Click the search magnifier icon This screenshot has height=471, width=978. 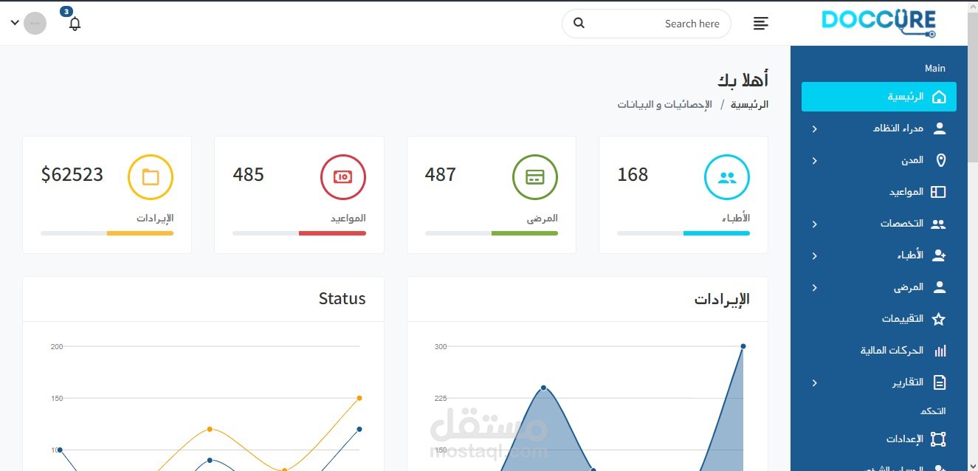click(x=579, y=23)
